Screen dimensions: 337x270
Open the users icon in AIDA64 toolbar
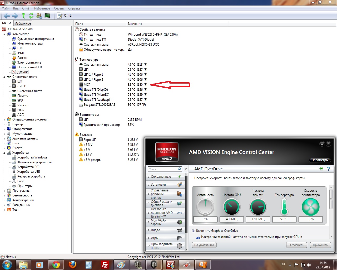(39, 16)
